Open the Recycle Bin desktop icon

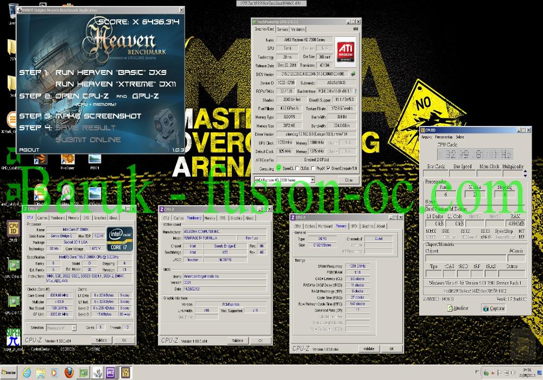click(x=13, y=13)
